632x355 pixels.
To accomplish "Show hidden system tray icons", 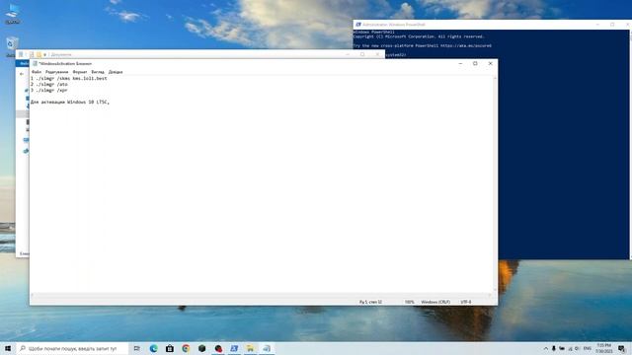I will 546,348.
